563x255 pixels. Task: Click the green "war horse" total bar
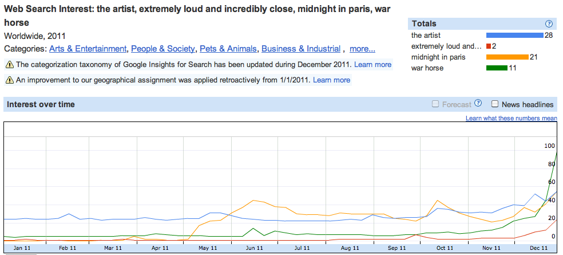[497, 68]
